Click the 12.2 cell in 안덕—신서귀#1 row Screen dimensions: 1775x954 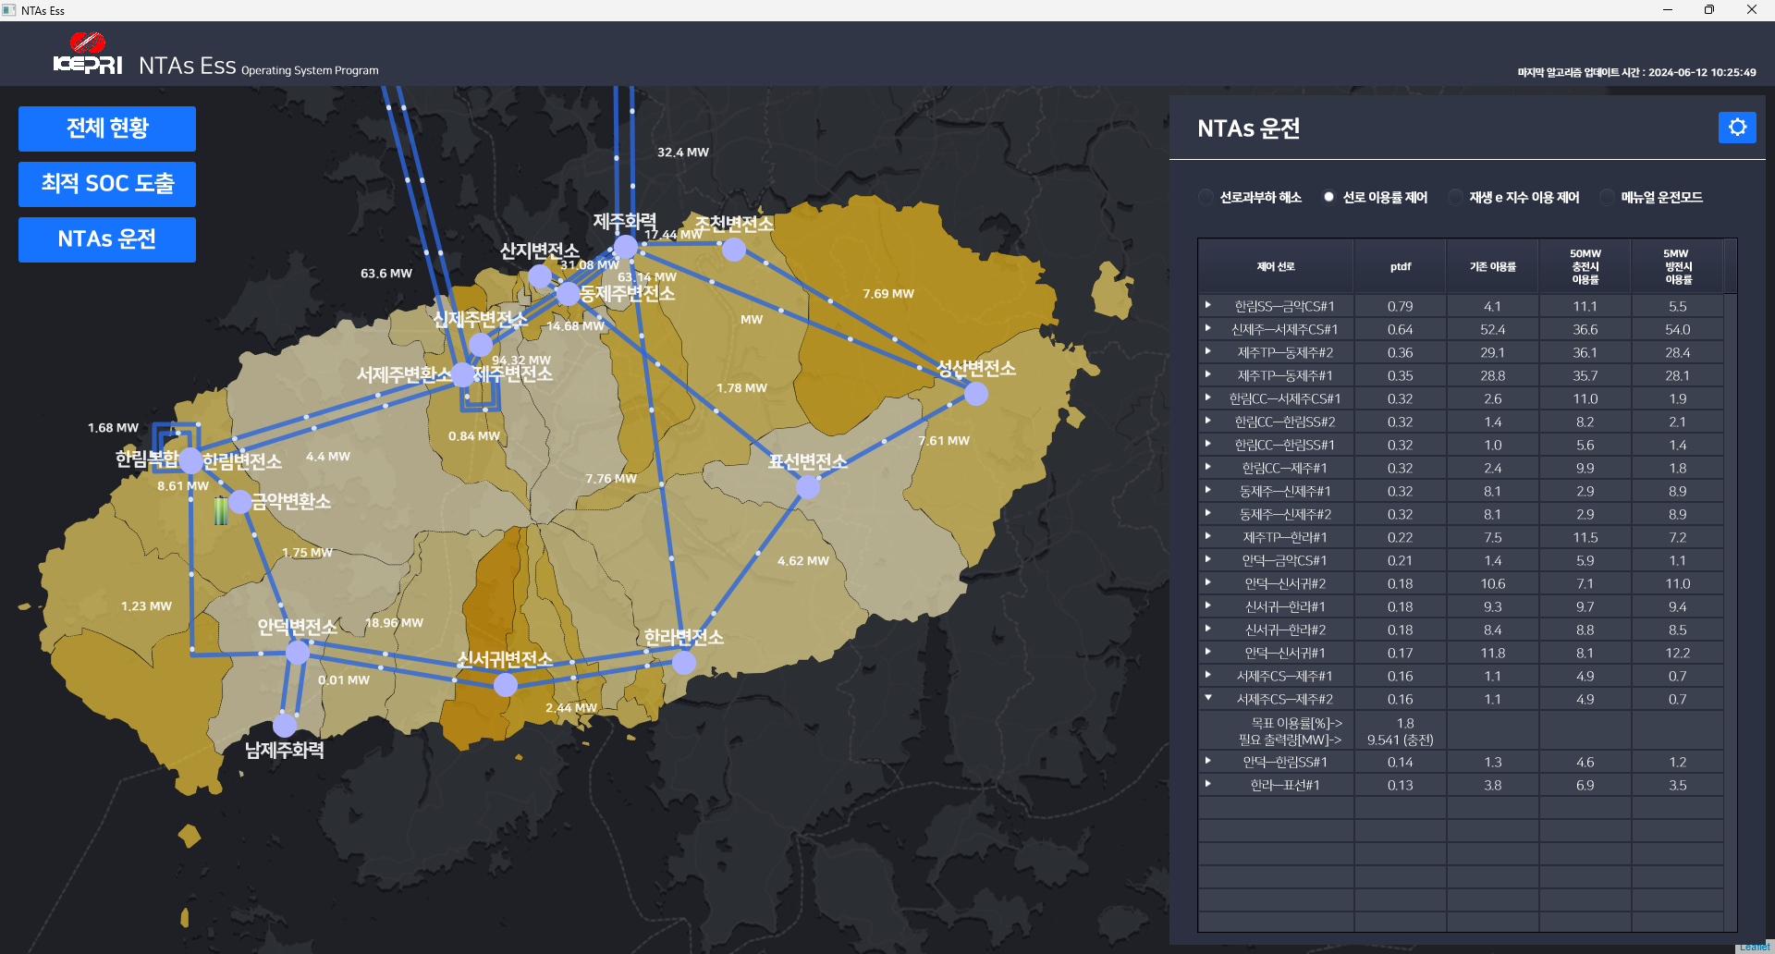[x=1678, y=653]
